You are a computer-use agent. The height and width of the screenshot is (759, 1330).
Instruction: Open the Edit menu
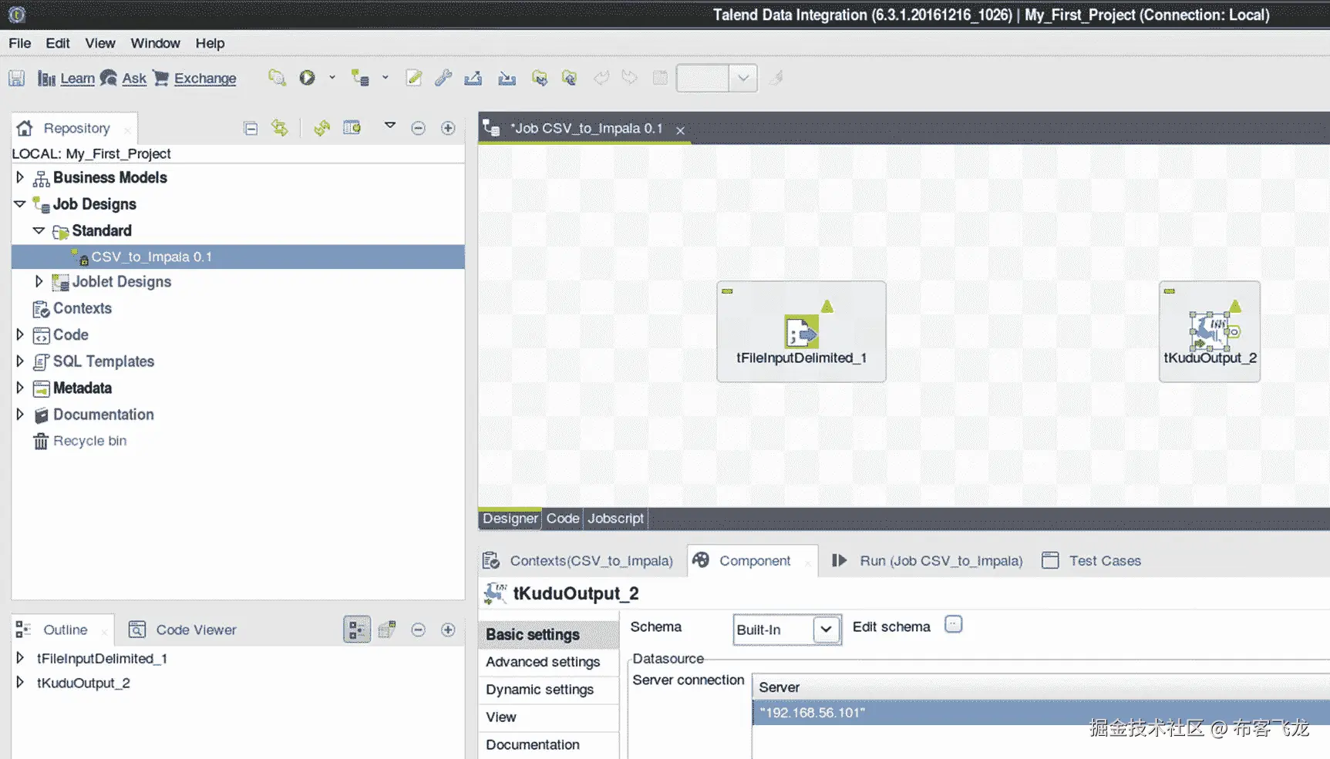[58, 43]
